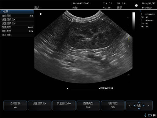The image size is (157, 118).
Task: Click the battery status icon
Action: pos(150,115)
